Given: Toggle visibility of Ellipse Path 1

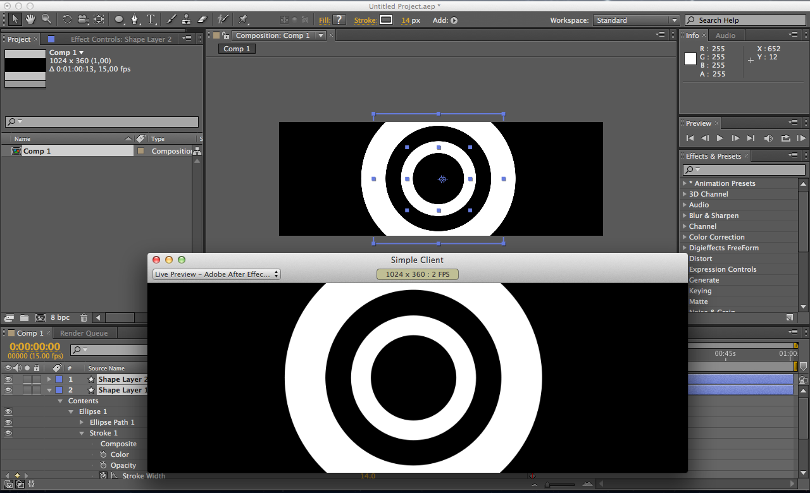Looking at the screenshot, I should [8, 422].
